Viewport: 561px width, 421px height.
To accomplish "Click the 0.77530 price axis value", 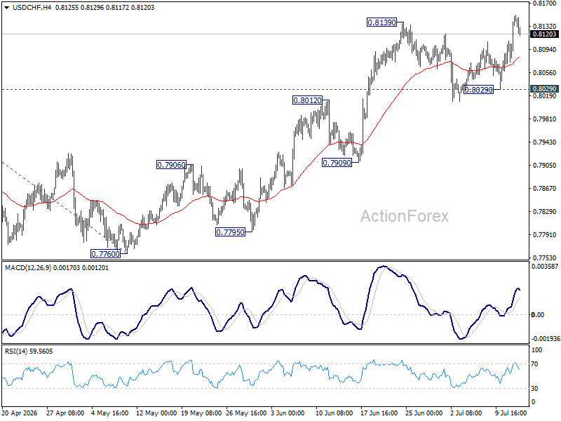I will click(545, 258).
